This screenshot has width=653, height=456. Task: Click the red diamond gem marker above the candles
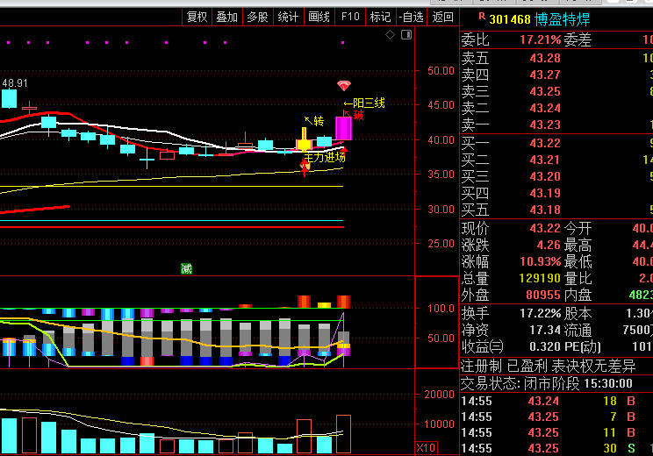point(344,86)
